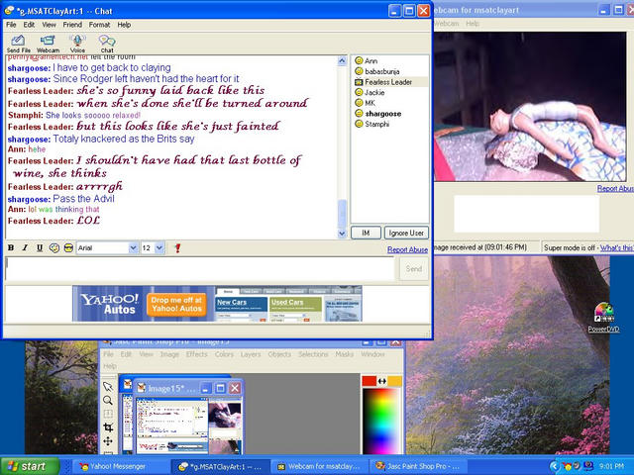Select the Crop tool in Paint Shop Pro
The image size is (634, 475).
pyautogui.click(x=108, y=427)
